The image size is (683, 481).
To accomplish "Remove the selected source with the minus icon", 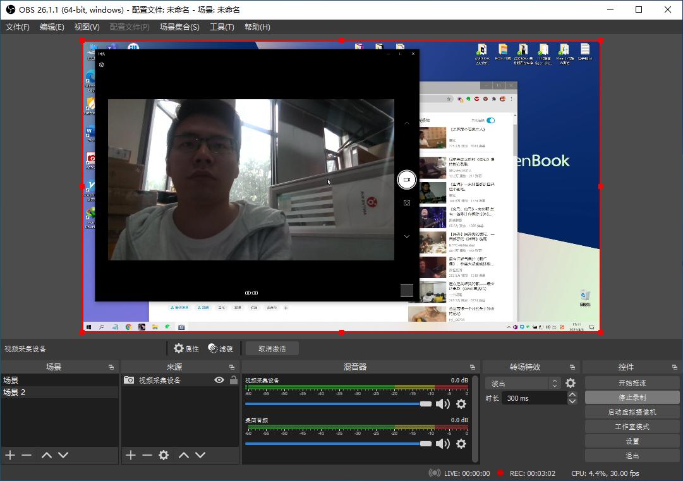I will (x=147, y=455).
